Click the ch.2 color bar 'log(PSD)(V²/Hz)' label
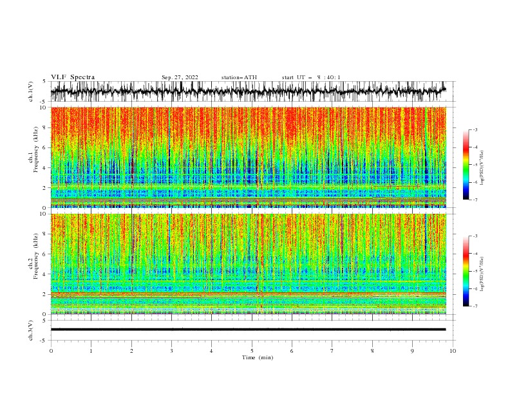The image size is (510, 394). pyautogui.click(x=482, y=274)
